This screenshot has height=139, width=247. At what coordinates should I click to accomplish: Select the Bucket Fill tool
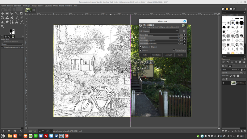(12, 18)
